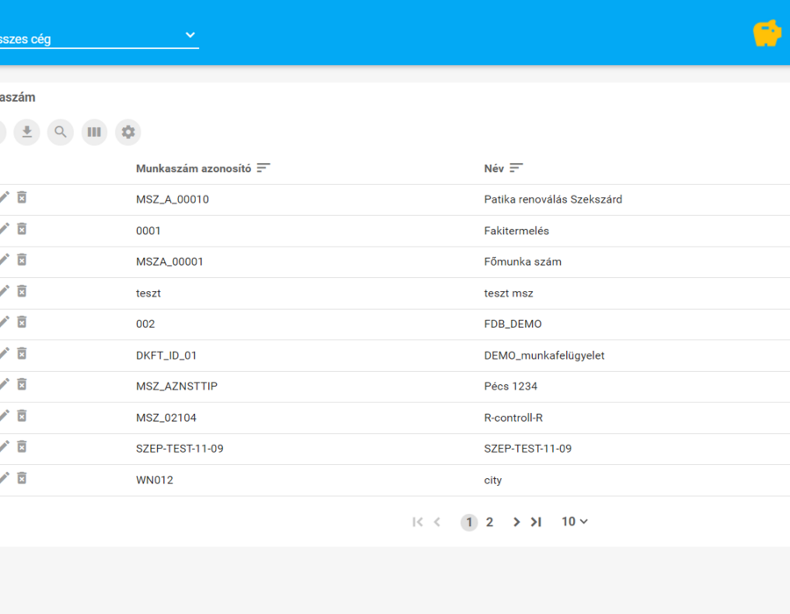Viewport: 790px width, 614px height.
Task: Click the download icon in the toolbar
Action: 26,132
